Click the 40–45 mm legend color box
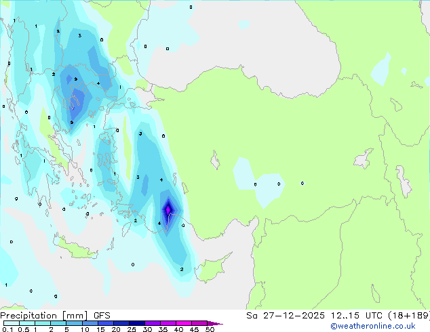This screenshot has height=332, width=430. pyautogui.click(x=184, y=323)
